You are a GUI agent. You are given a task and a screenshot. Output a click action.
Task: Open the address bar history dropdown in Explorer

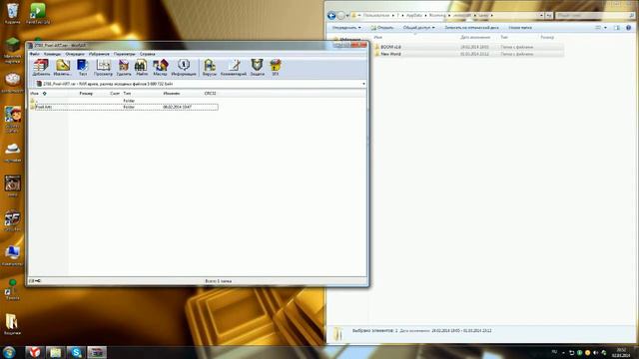pos(541,16)
